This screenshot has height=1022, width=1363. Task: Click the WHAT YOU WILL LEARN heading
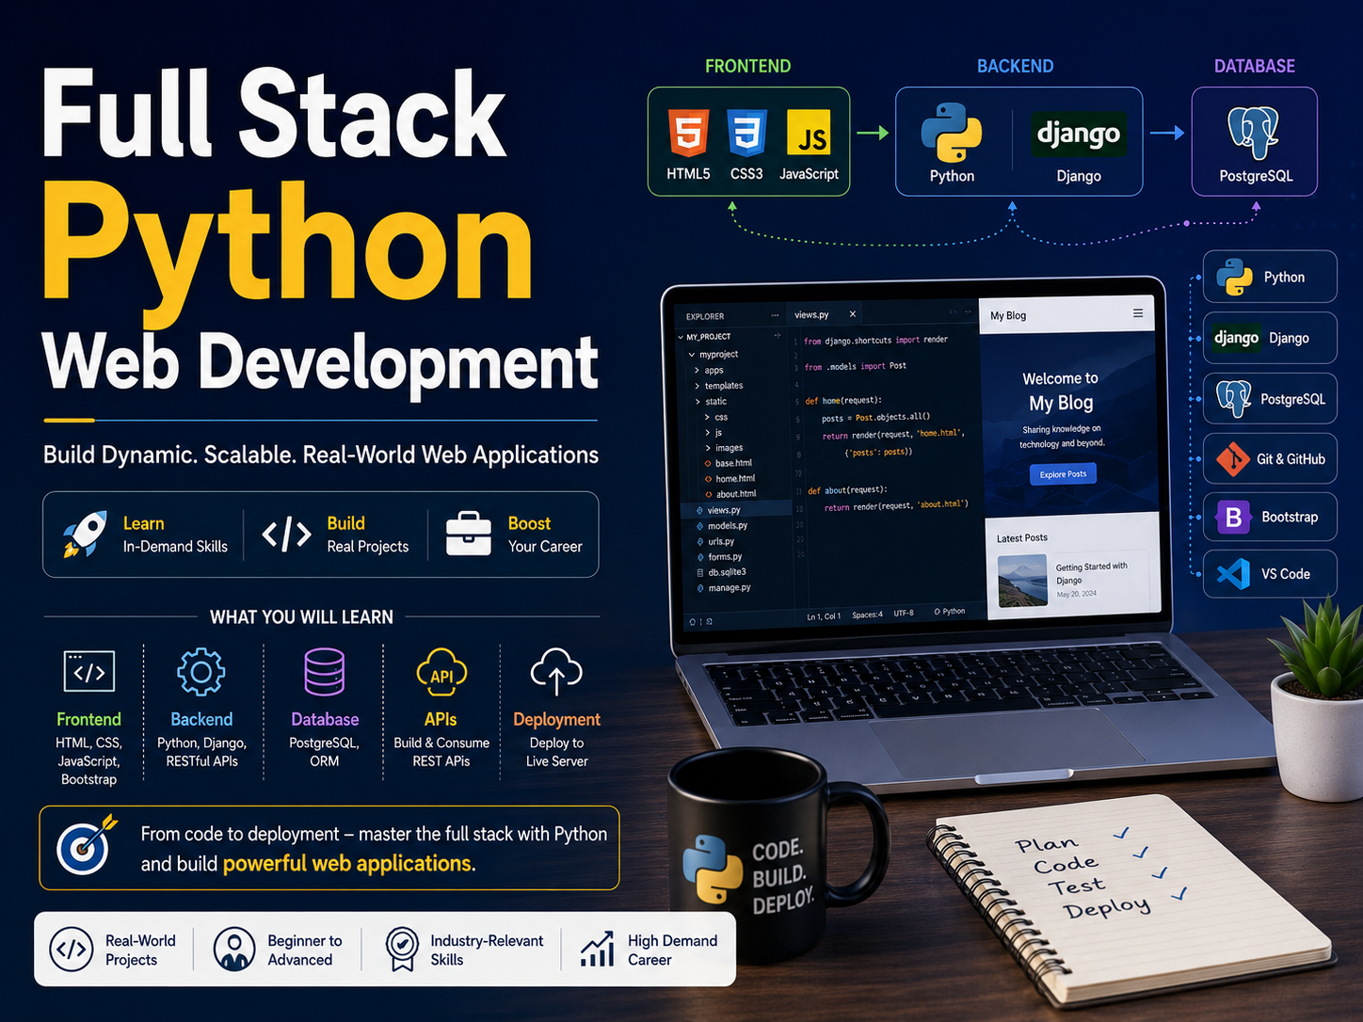pos(301,617)
